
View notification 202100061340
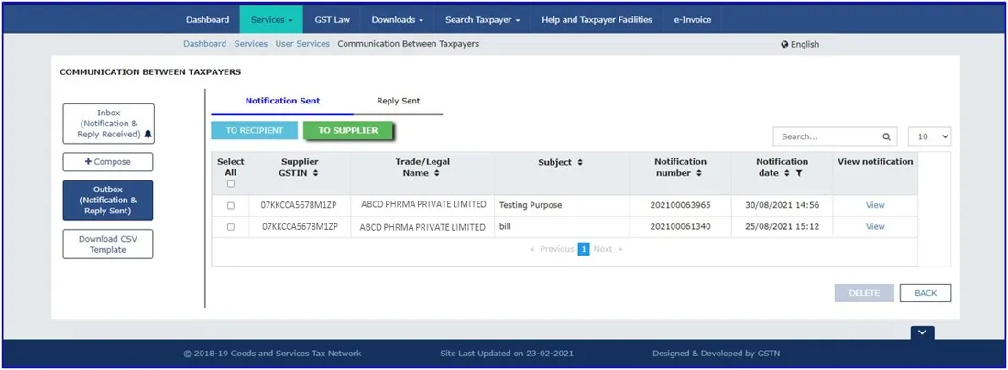pos(875,227)
